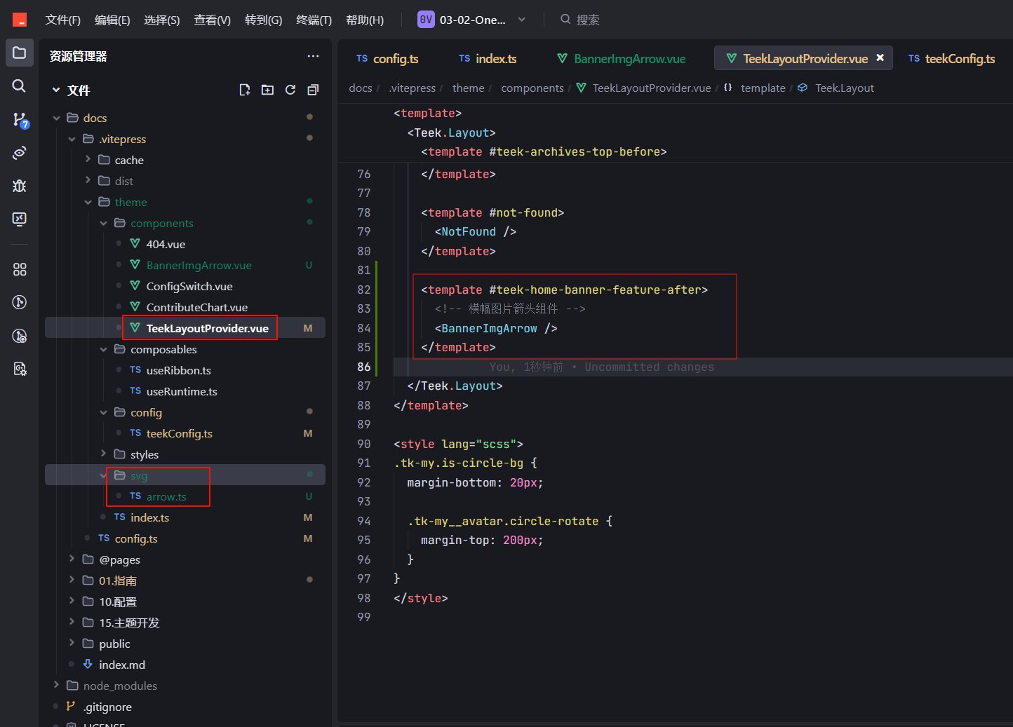This screenshot has width=1013, height=727.
Task: Open the orbit-like icon in activity bar
Action: (x=20, y=153)
